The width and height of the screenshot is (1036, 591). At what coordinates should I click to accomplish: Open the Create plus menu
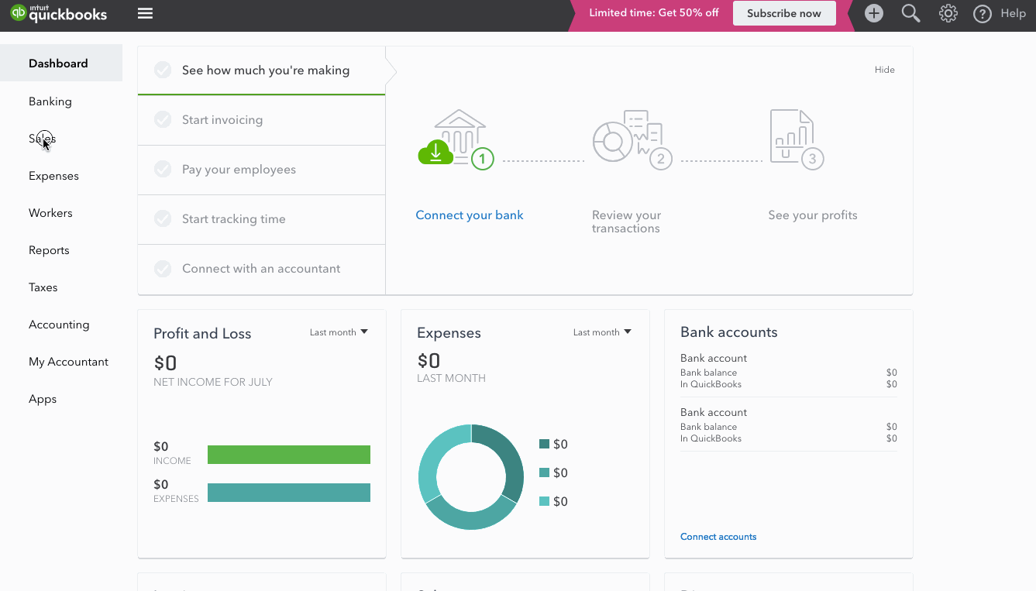(x=874, y=13)
